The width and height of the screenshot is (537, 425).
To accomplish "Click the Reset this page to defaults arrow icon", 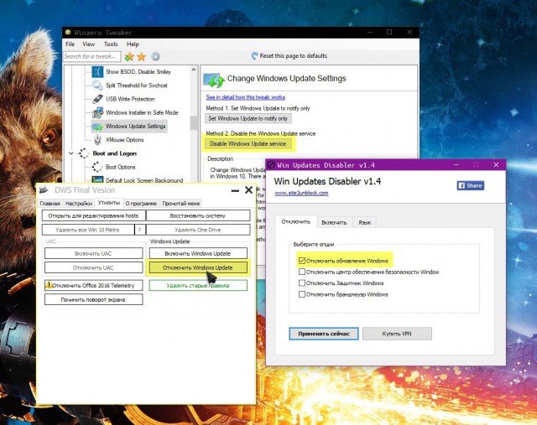I will [254, 56].
